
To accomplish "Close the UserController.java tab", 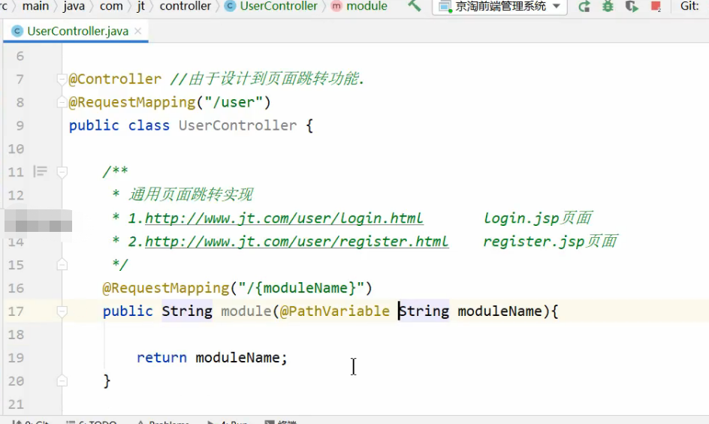I will point(138,32).
